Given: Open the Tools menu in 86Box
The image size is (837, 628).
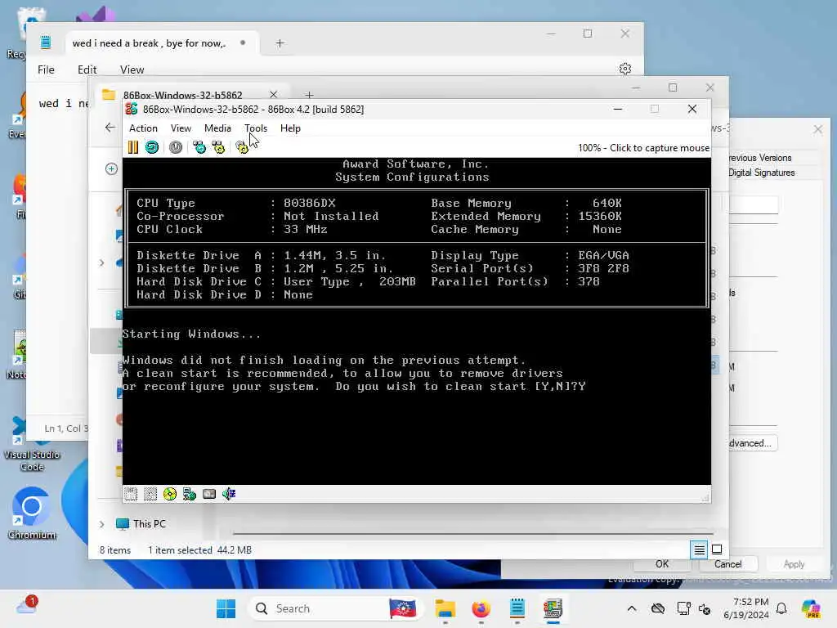Looking at the screenshot, I should click(256, 128).
